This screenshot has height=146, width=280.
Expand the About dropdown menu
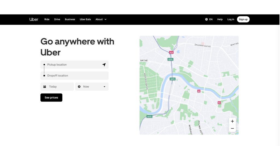[101, 19]
